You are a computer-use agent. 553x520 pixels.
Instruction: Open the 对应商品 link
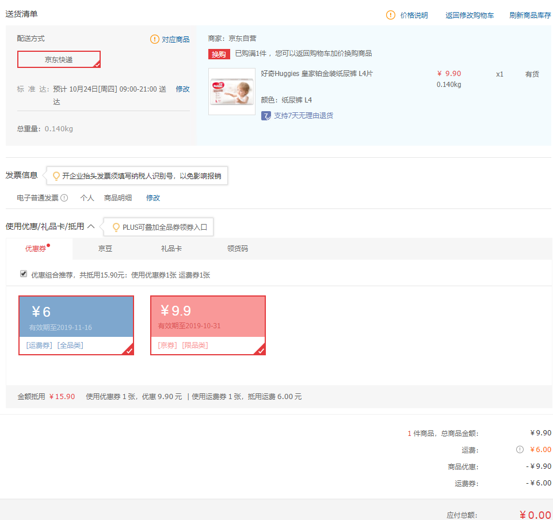coord(176,40)
